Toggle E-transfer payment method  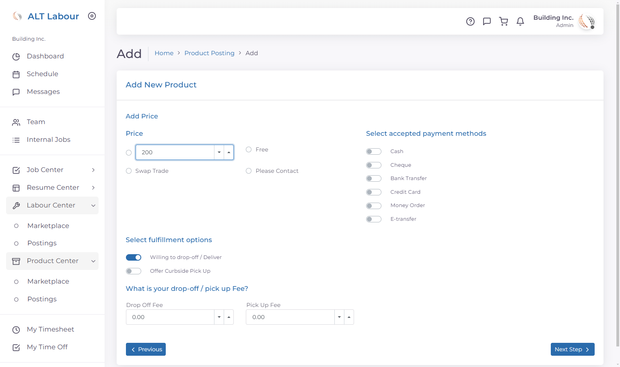[x=374, y=219]
